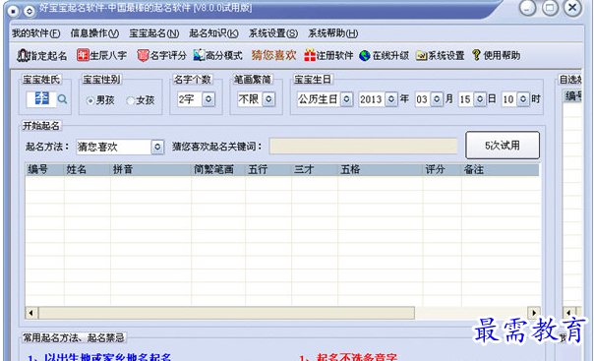Open the 我的软件(F) menu

pos(36,33)
